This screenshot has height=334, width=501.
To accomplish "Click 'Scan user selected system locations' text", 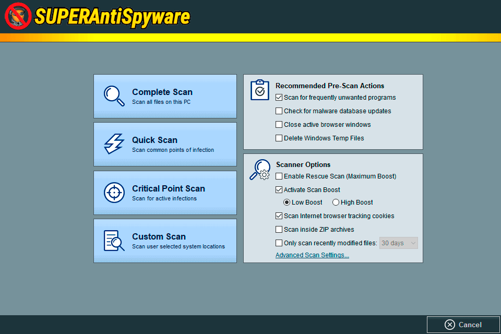I will (x=178, y=246).
